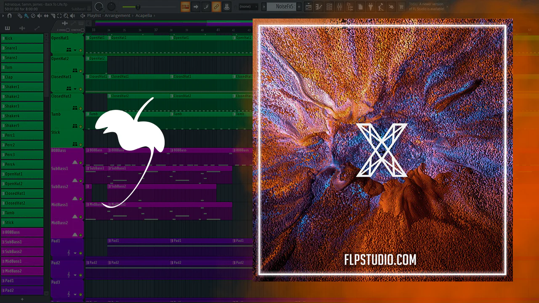
Task: Click the green tempo slider handle
Action: 138,7
